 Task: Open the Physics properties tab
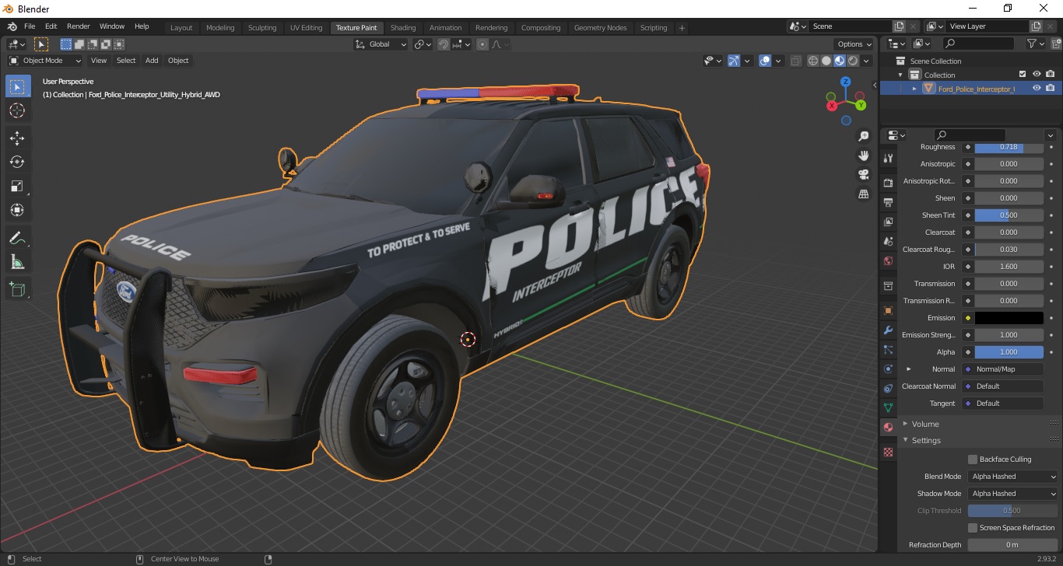[x=888, y=369]
